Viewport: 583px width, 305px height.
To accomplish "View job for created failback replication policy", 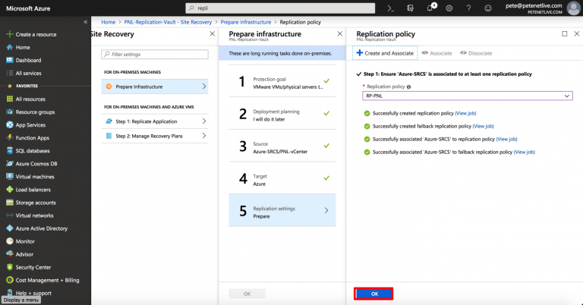I will point(483,126).
